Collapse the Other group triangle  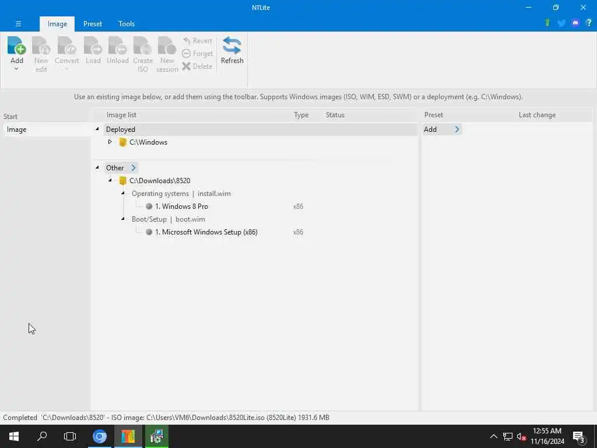click(x=97, y=167)
